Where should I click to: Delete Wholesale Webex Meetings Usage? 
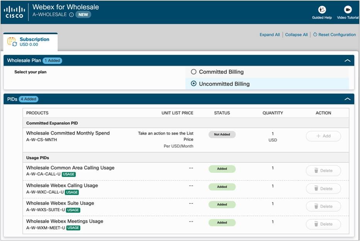pyautogui.click(x=323, y=224)
